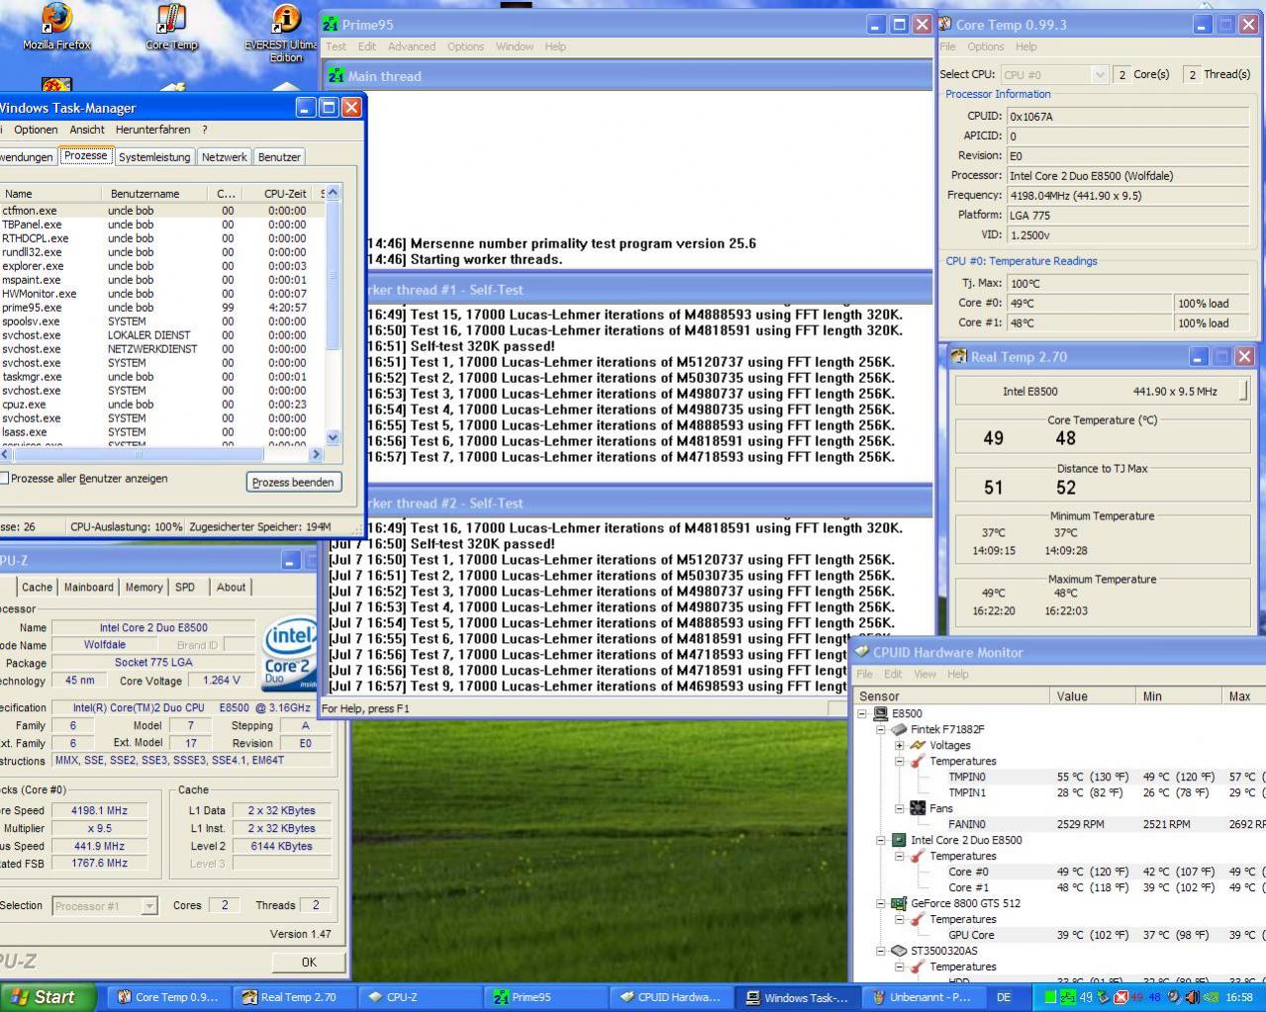1266x1012 pixels.
Task: Open the Core Temp desktop shortcut
Action: pos(171,28)
